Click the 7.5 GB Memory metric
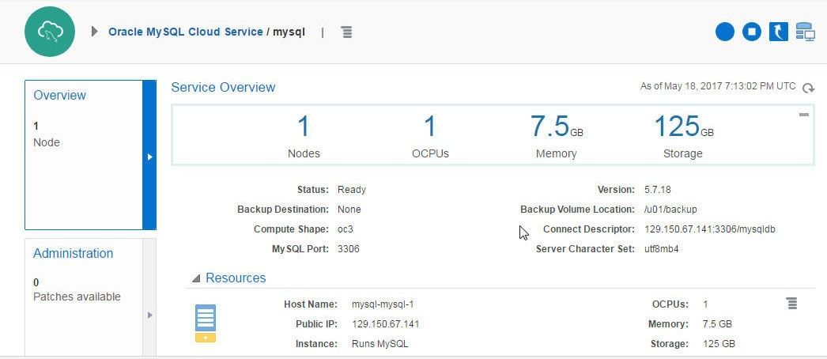 (x=557, y=137)
